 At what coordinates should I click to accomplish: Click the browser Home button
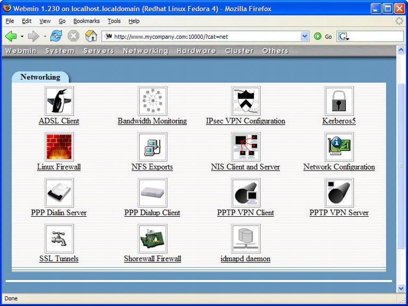[x=91, y=36]
